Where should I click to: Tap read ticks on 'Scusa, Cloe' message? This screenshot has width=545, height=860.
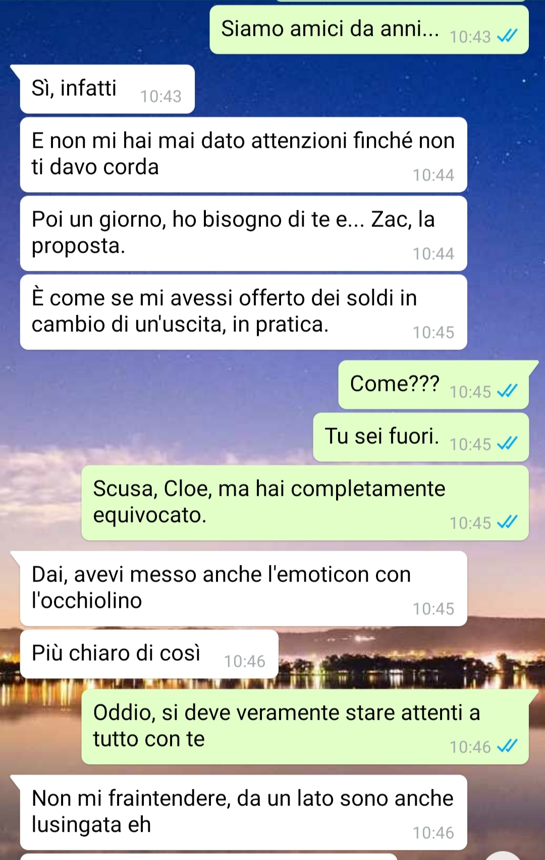click(507, 522)
